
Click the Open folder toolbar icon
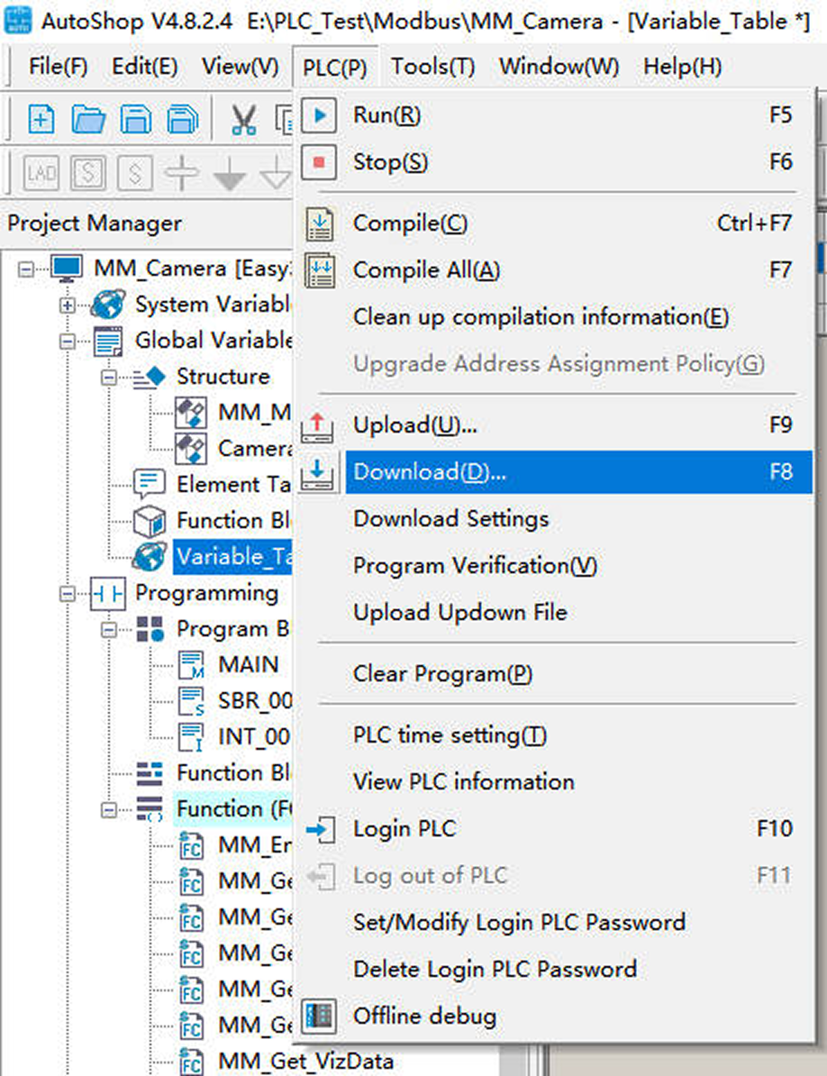point(88,119)
